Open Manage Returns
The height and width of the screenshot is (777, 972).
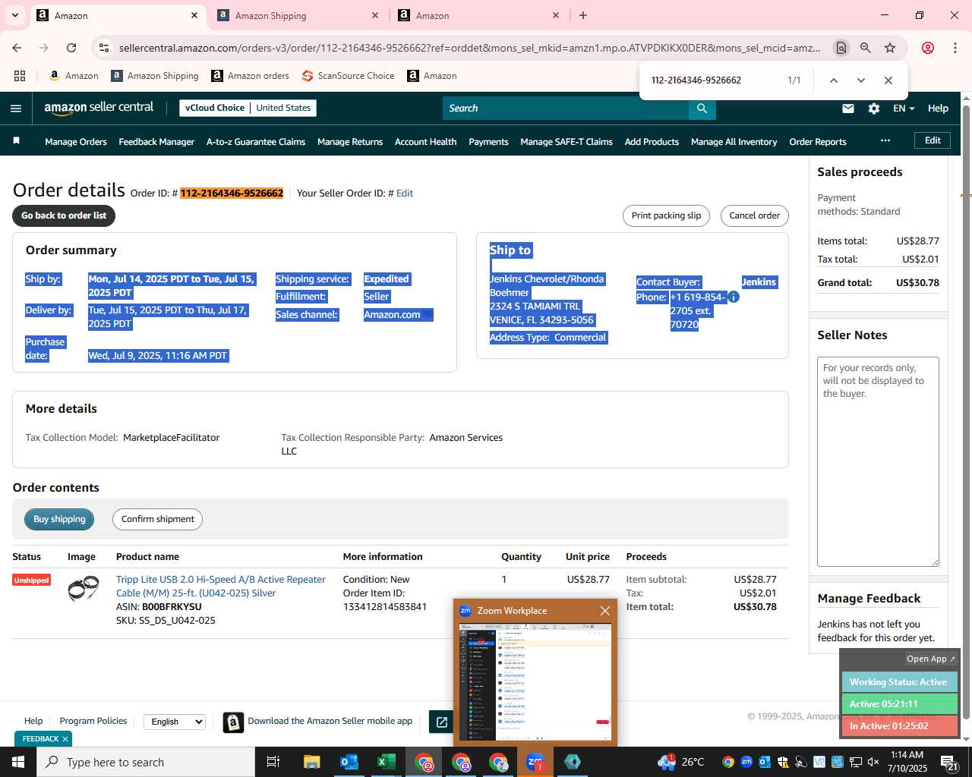(x=350, y=142)
